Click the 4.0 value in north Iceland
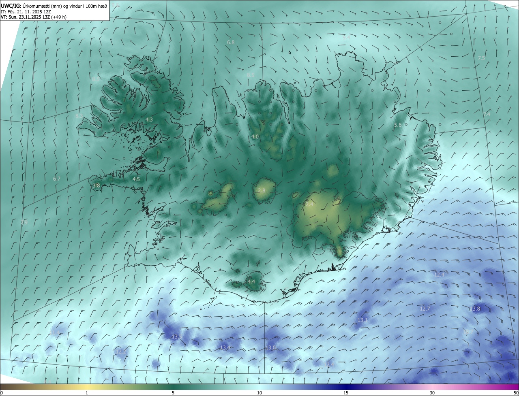 (255, 137)
